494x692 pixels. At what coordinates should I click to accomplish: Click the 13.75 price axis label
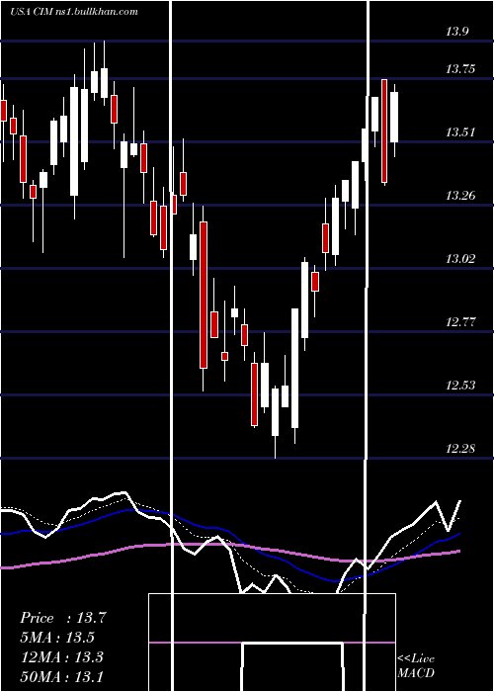pos(460,69)
